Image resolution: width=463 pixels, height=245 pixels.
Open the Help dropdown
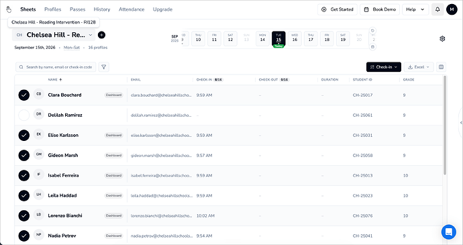point(415,9)
